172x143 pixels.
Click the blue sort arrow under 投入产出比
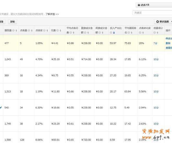coord(114,33)
